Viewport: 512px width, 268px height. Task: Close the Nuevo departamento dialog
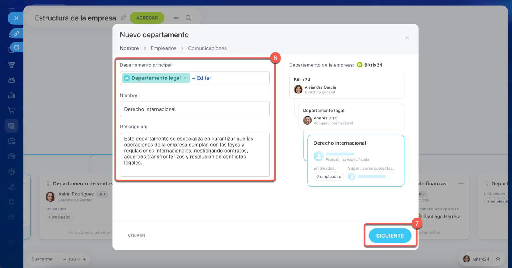click(407, 38)
